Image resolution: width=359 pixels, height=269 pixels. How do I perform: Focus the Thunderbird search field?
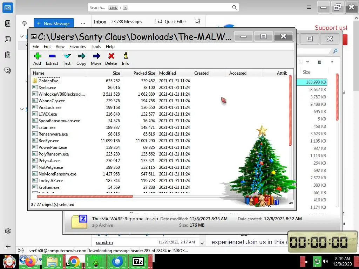coord(163,8)
